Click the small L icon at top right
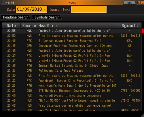This screenshot has height=117, width=144. point(139,3)
